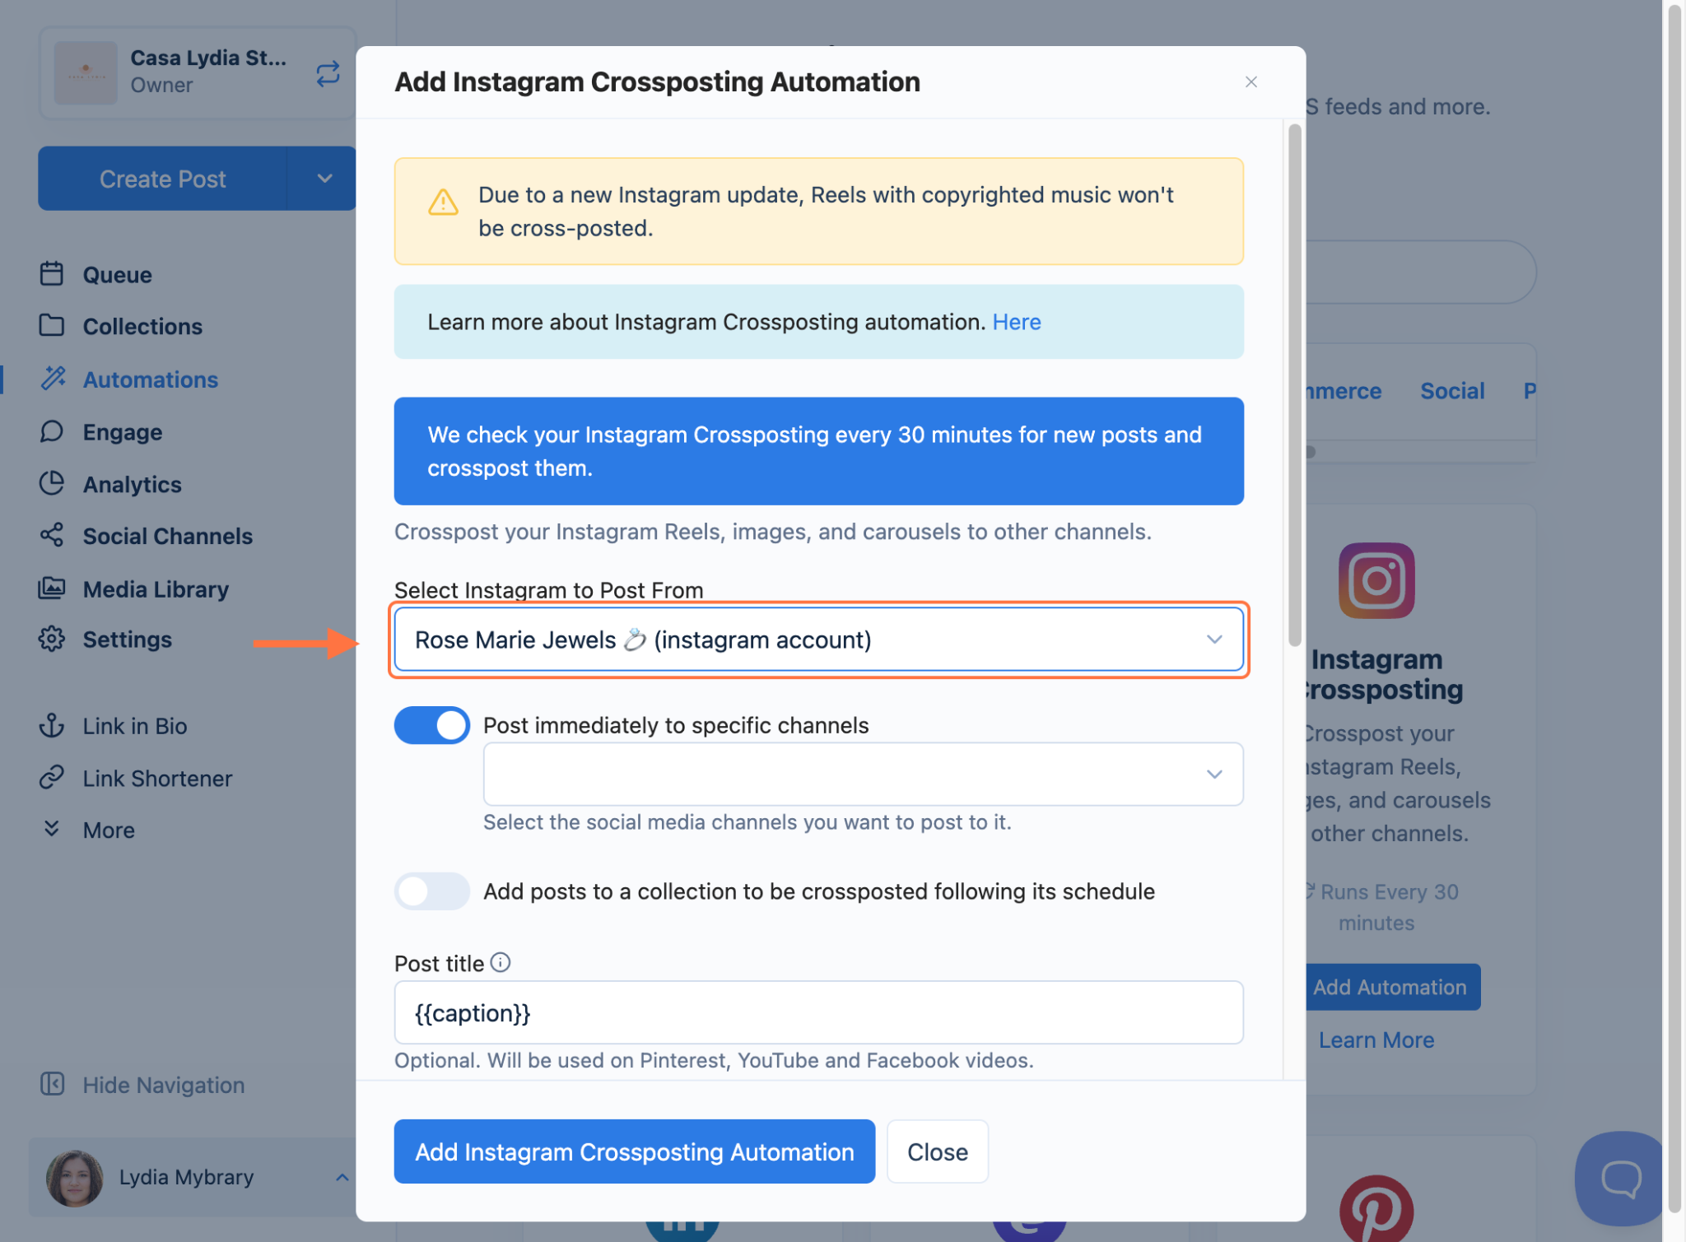Screen dimensions: 1686x1242
Task: Click the switch workspace arrows icon
Action: click(x=328, y=74)
